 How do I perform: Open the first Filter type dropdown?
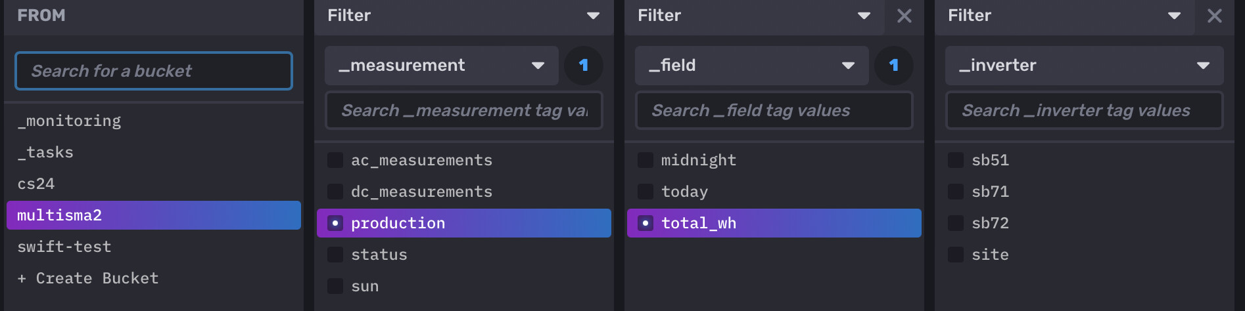tap(463, 16)
